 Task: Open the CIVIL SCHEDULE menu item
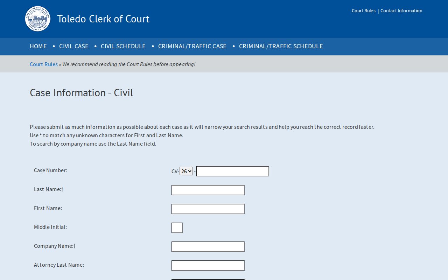[x=123, y=46]
